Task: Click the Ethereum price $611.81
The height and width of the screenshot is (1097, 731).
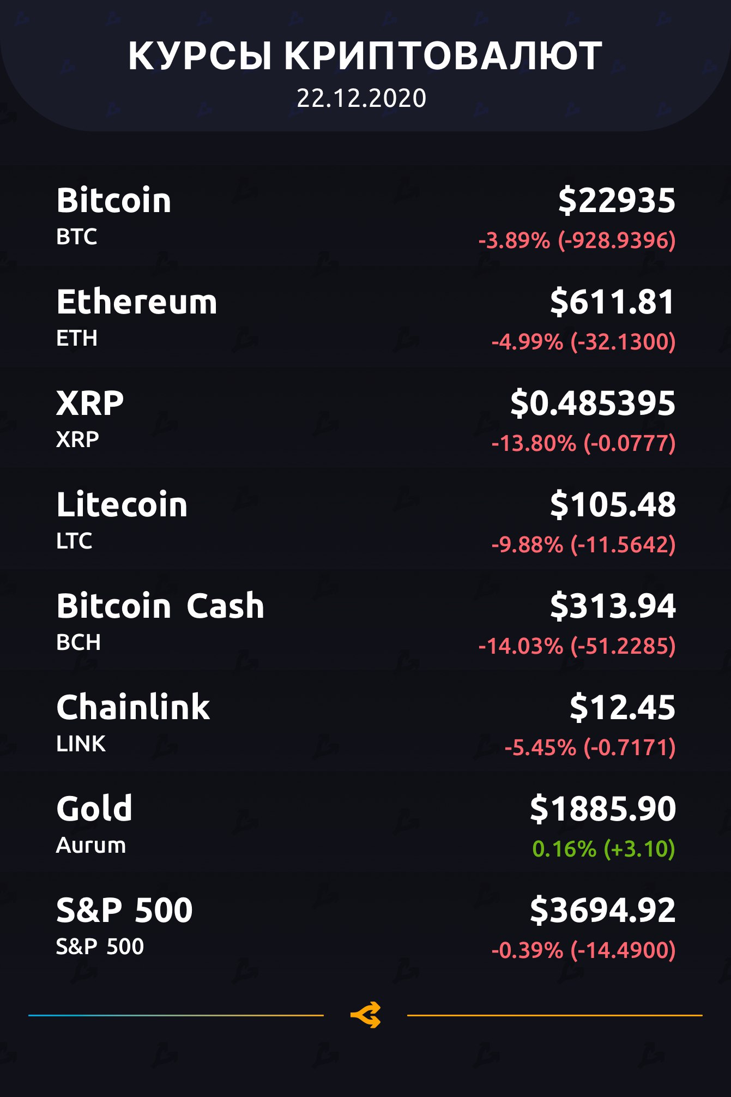Action: point(612,302)
